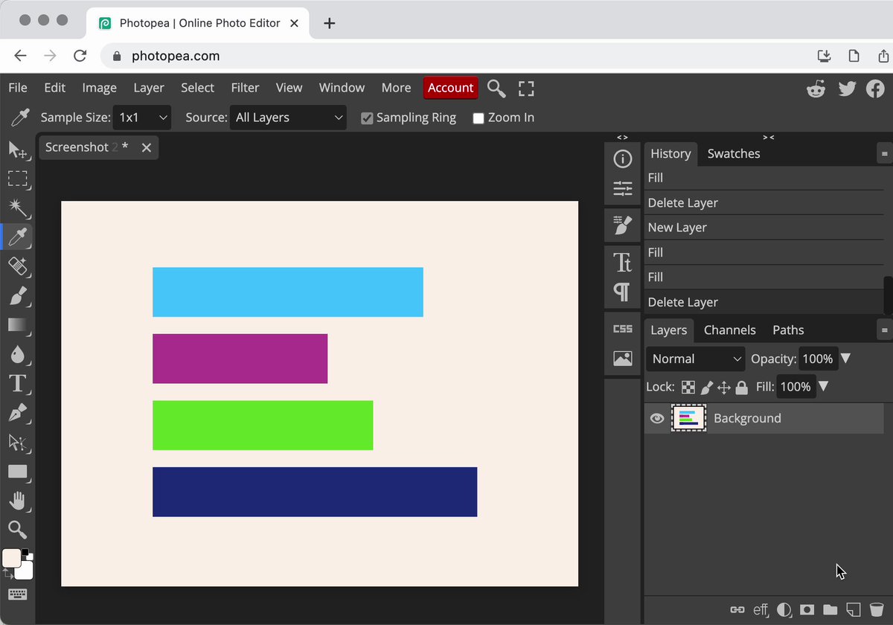The width and height of the screenshot is (893, 625).
Task: Open Photopea's Facebook page
Action: click(875, 89)
